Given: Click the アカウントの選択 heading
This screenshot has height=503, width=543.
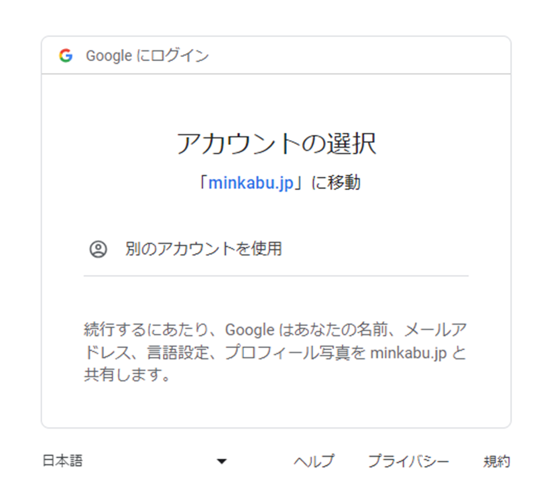Looking at the screenshot, I should pos(276,144).
